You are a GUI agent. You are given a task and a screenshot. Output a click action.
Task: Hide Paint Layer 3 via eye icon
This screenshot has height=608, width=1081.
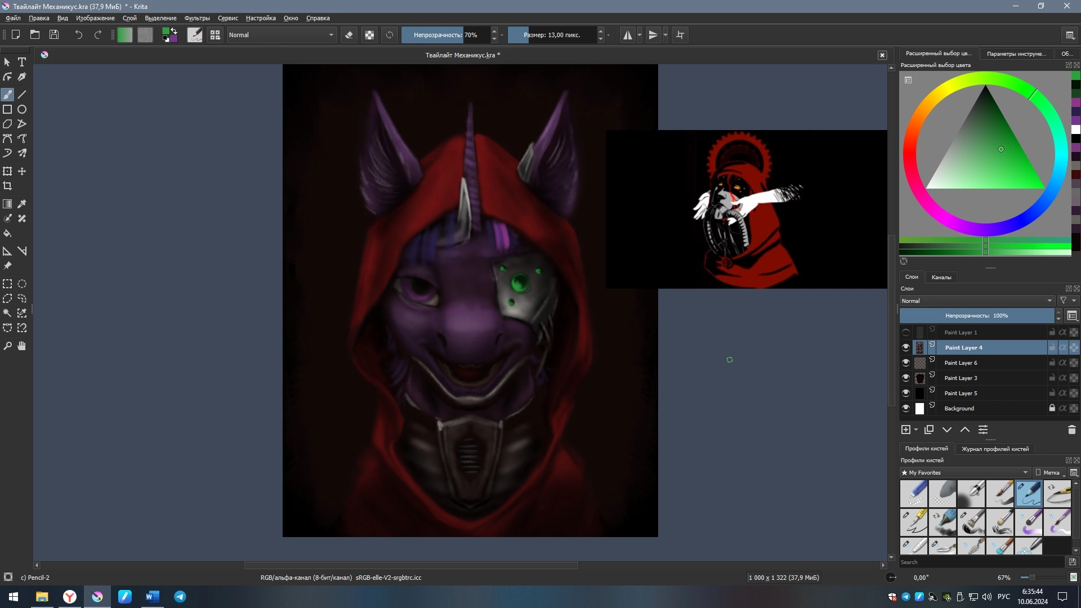(x=906, y=378)
